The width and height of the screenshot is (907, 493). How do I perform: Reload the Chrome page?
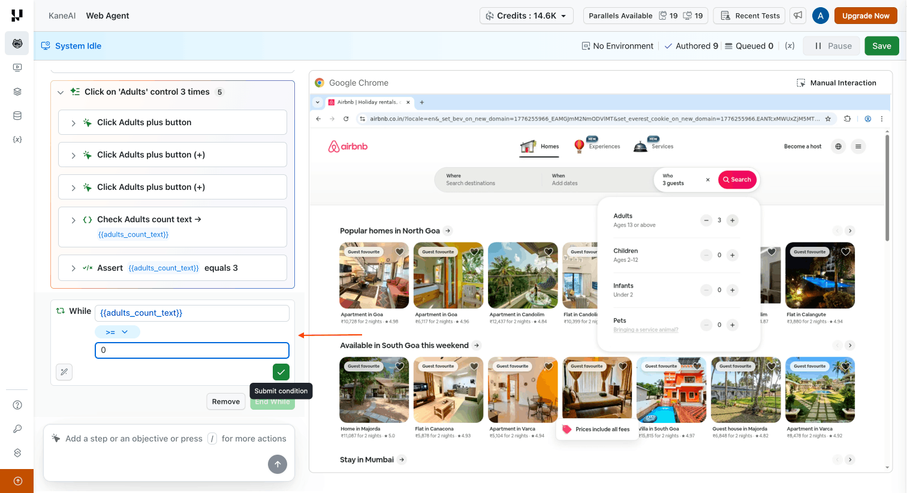point(346,119)
